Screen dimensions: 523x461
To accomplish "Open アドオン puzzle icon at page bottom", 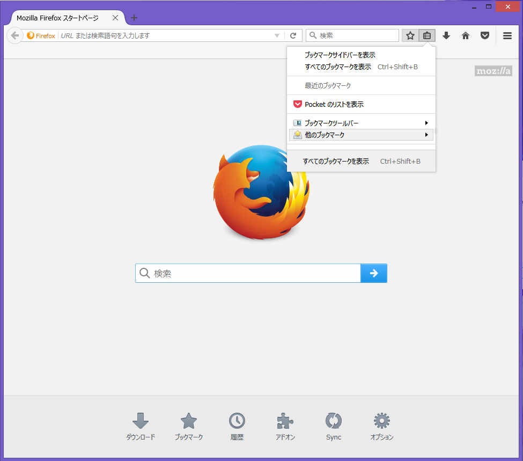I will pyautogui.click(x=285, y=421).
